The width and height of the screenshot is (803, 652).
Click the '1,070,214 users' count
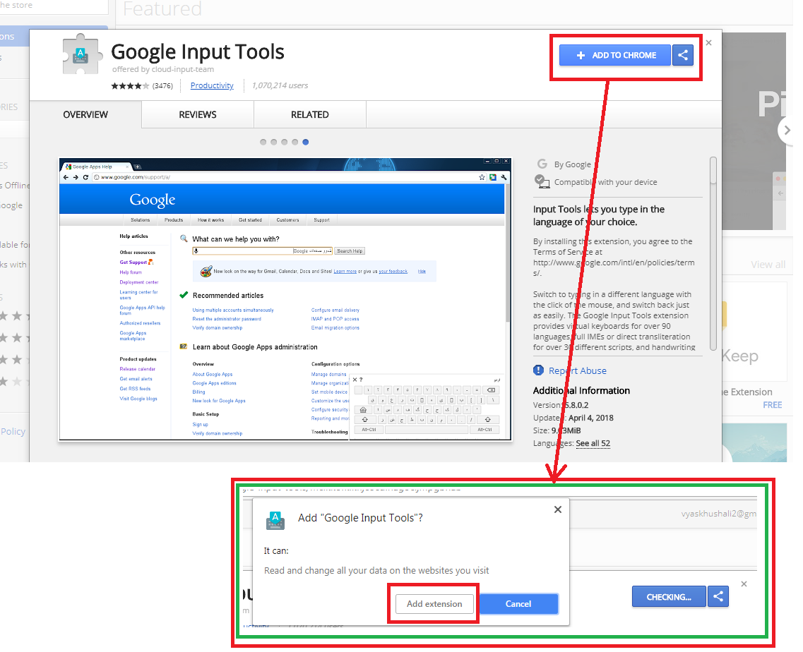click(280, 85)
